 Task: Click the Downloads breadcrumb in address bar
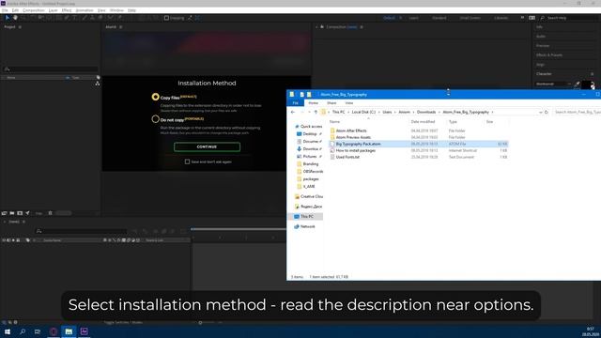point(426,113)
